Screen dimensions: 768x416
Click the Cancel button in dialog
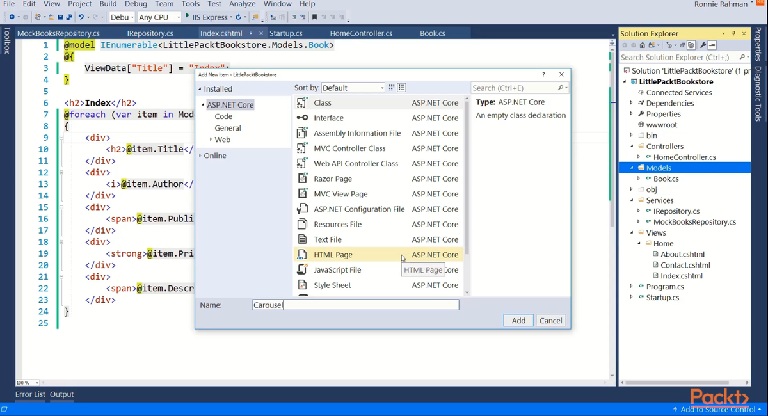pos(550,321)
